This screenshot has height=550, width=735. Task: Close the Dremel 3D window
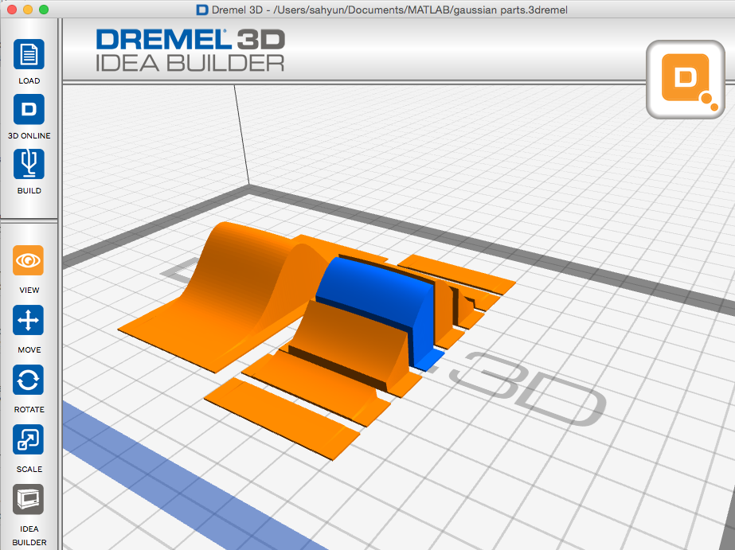coord(12,10)
